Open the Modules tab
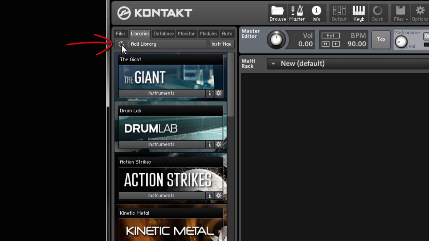 click(208, 33)
